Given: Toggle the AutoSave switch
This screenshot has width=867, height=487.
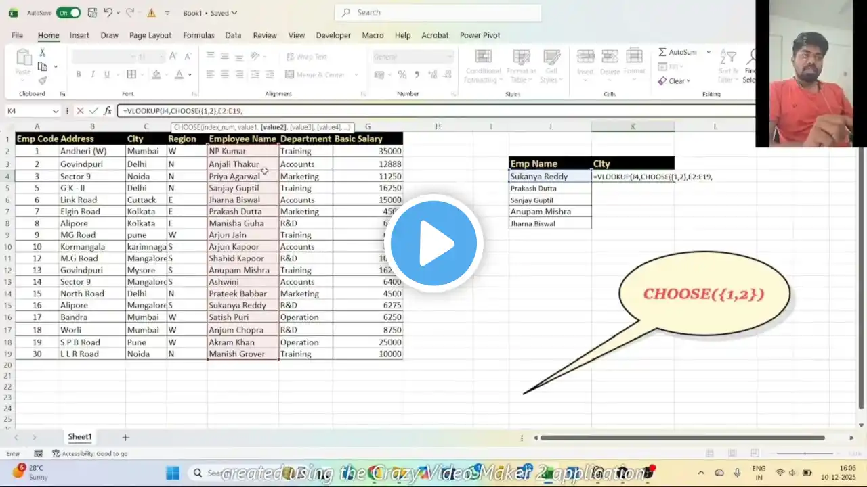Looking at the screenshot, I should tap(68, 13).
